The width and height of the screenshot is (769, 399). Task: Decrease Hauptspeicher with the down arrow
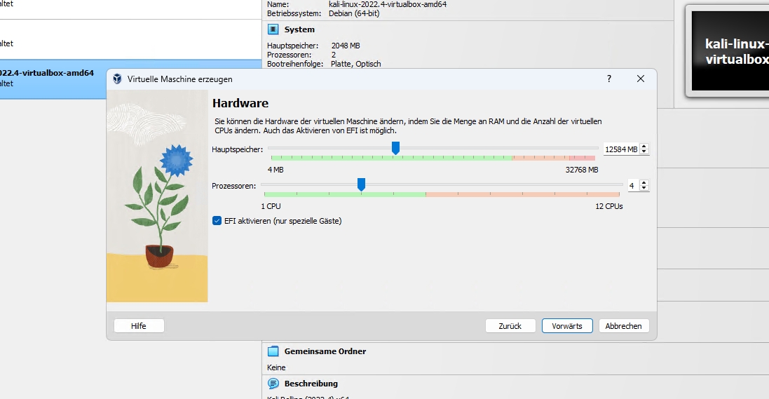point(644,152)
